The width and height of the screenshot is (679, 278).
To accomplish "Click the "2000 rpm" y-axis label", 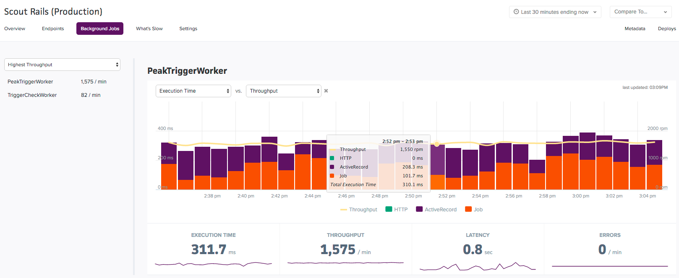I will pos(657,128).
